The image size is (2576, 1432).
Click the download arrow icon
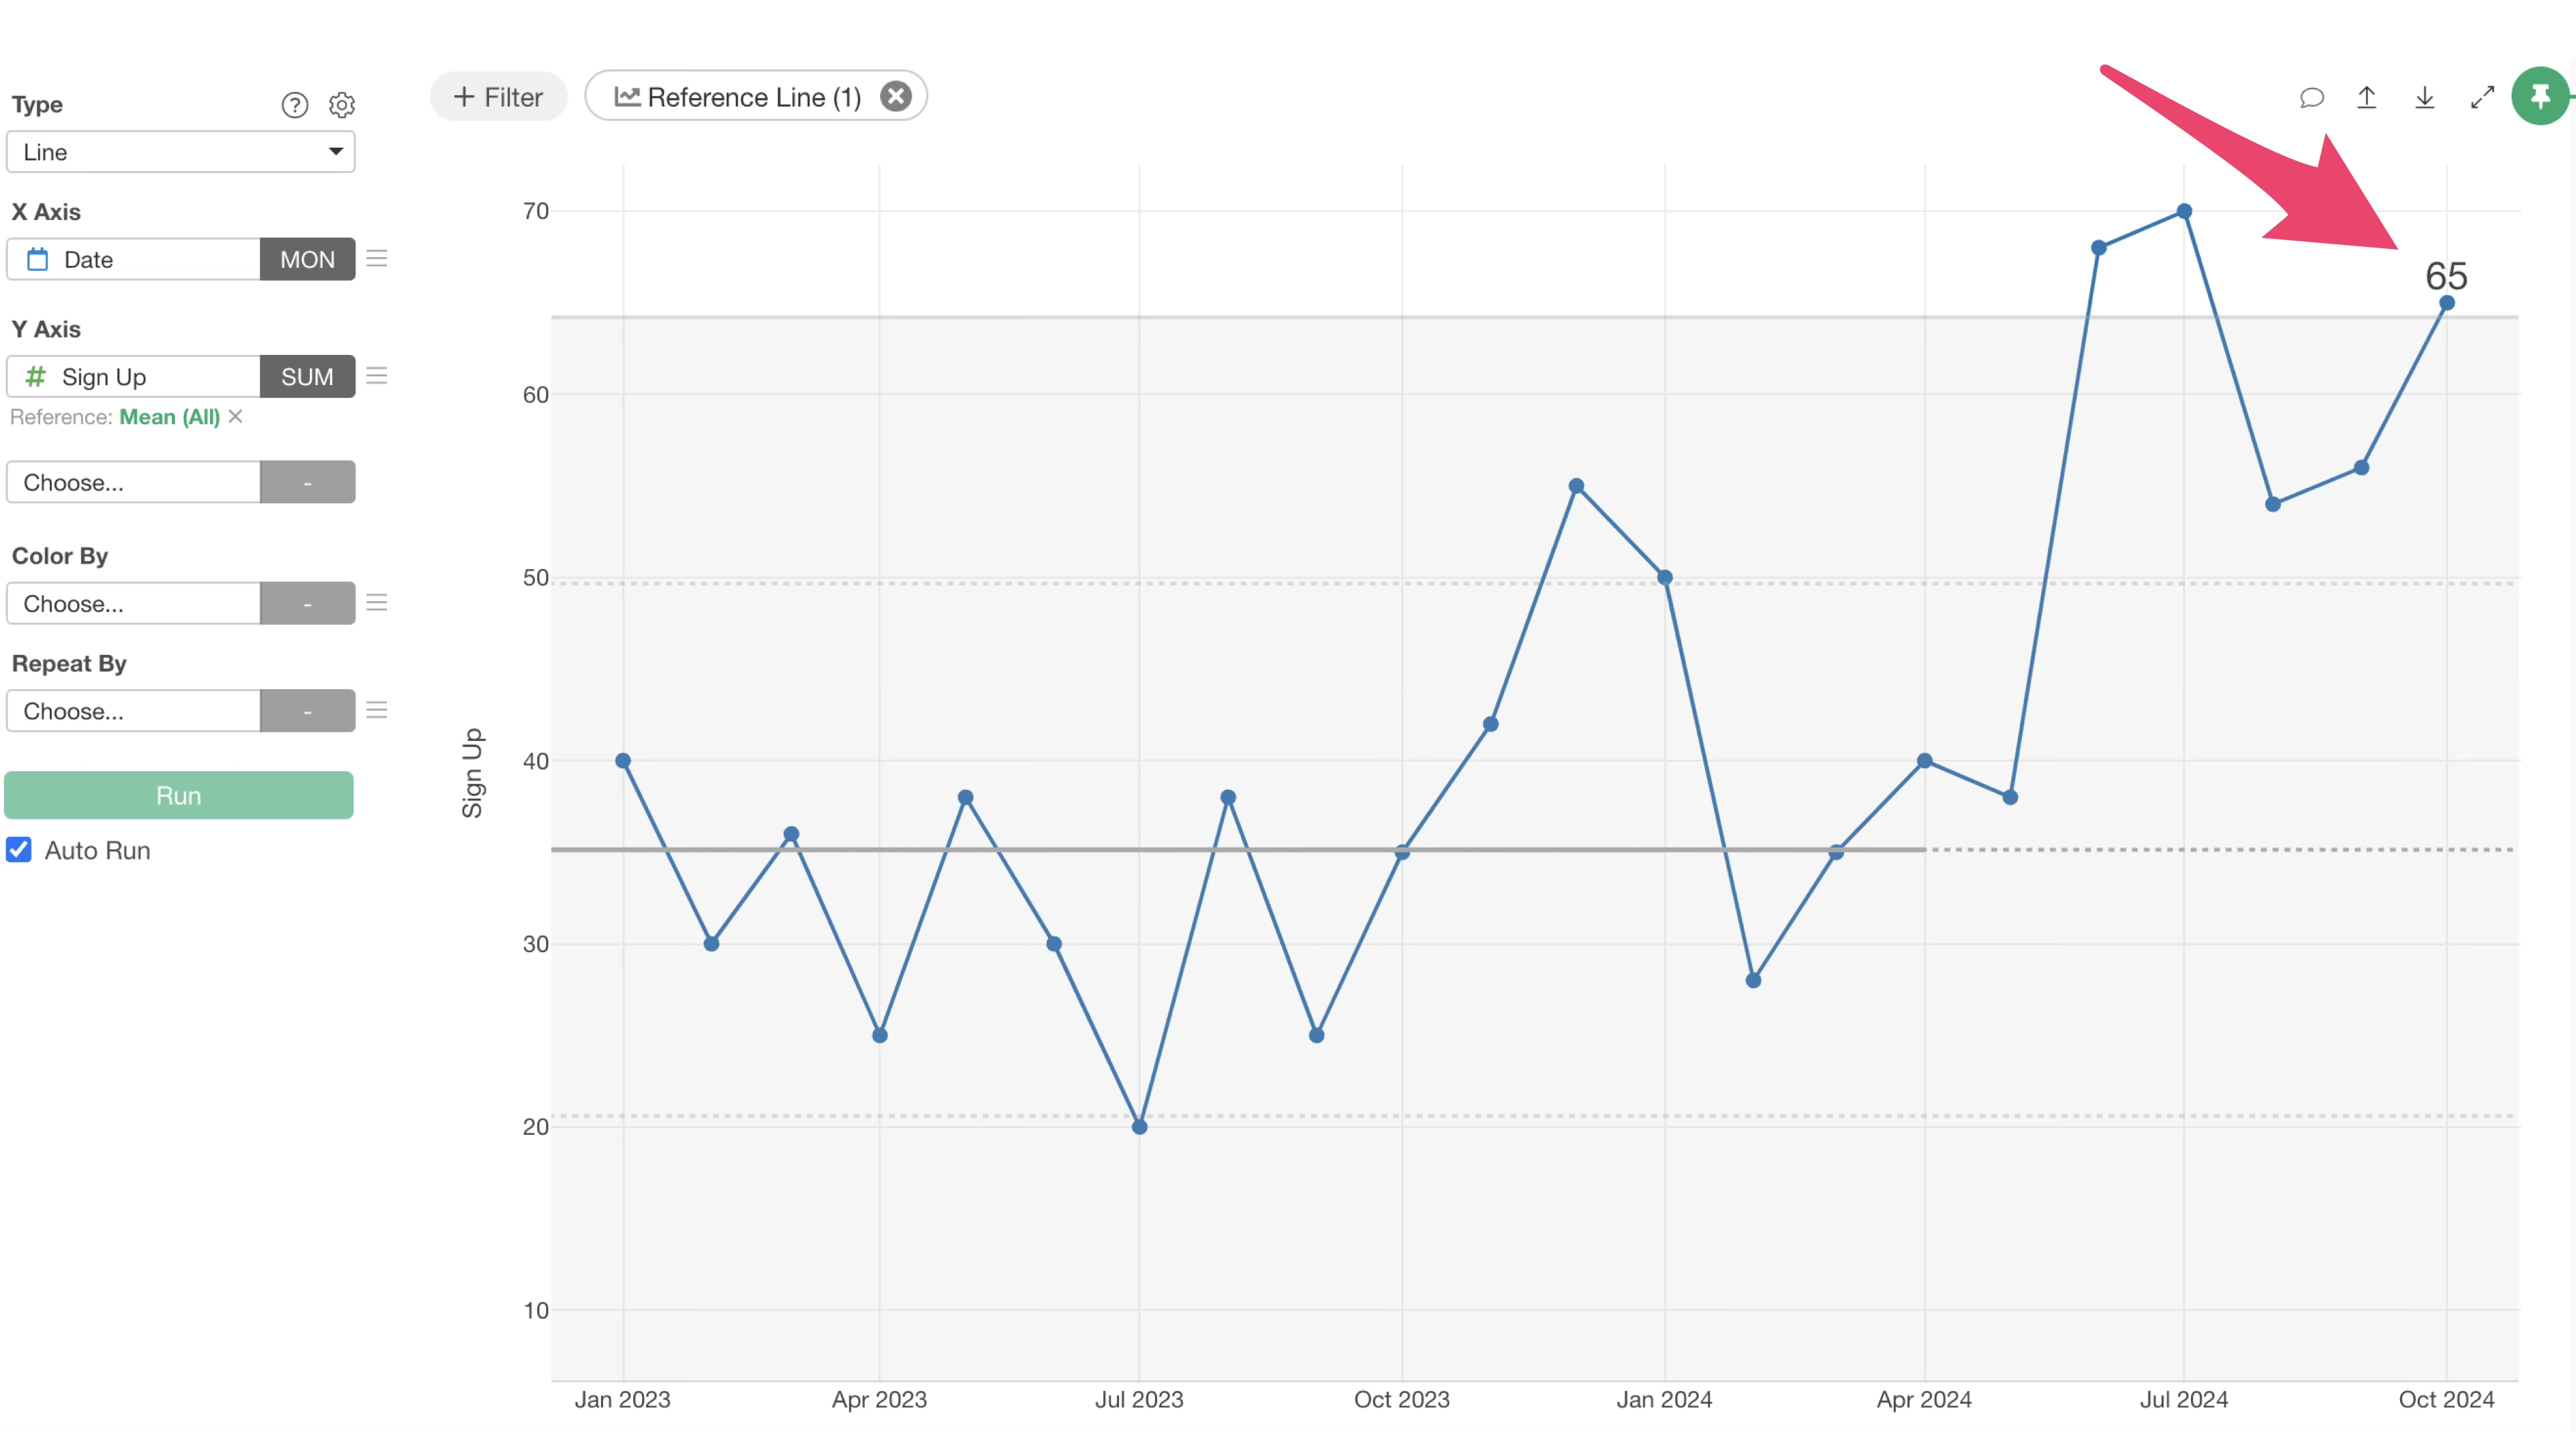(2424, 97)
